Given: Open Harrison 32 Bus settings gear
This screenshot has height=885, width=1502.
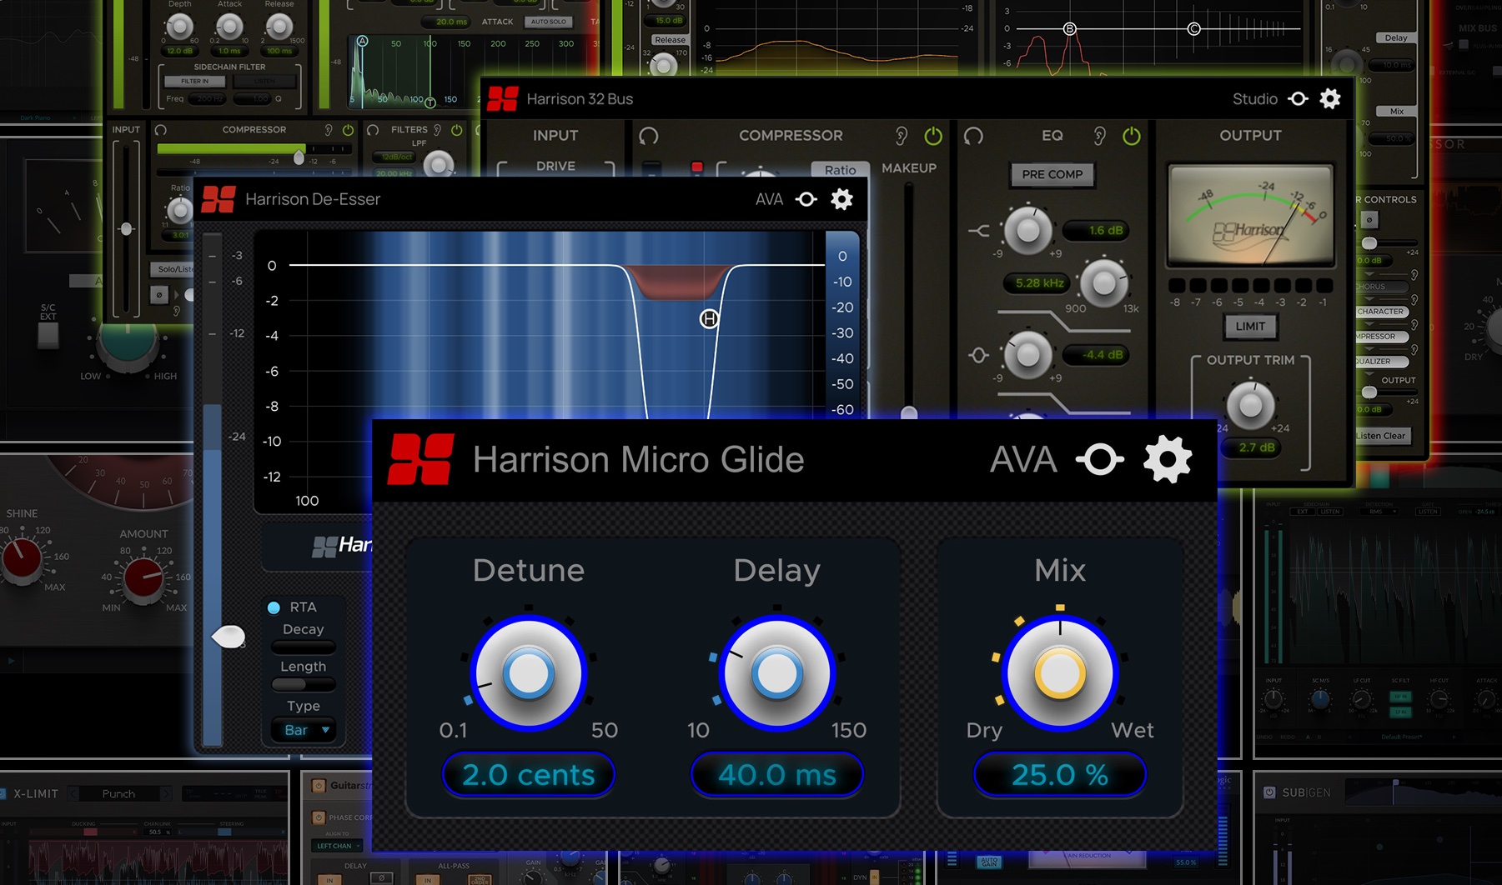Looking at the screenshot, I should tap(1330, 99).
